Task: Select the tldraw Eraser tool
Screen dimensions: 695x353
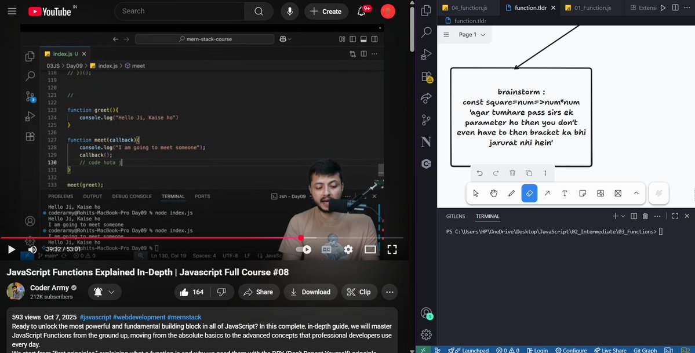Action: pyautogui.click(x=529, y=194)
